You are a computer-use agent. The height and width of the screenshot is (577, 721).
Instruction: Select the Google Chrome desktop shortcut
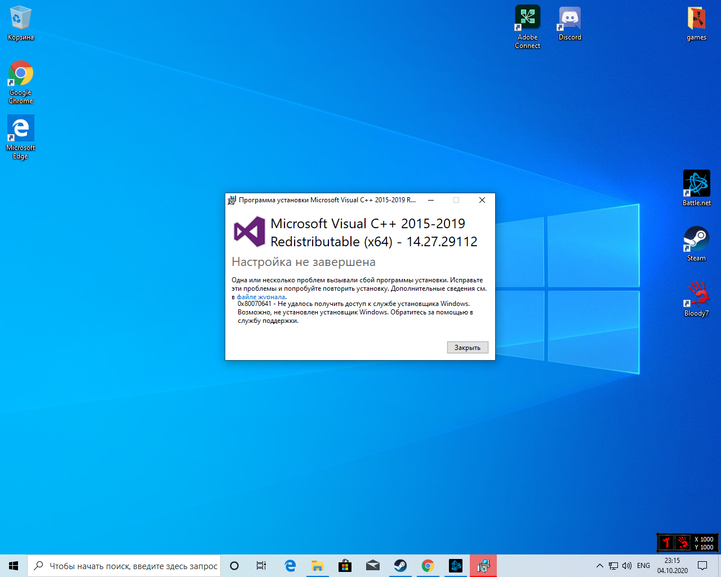(21, 82)
